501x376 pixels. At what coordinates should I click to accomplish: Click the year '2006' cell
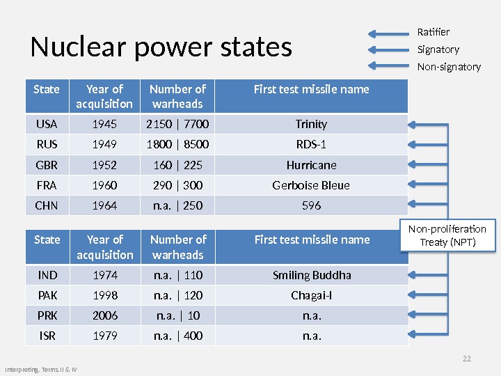pos(105,315)
